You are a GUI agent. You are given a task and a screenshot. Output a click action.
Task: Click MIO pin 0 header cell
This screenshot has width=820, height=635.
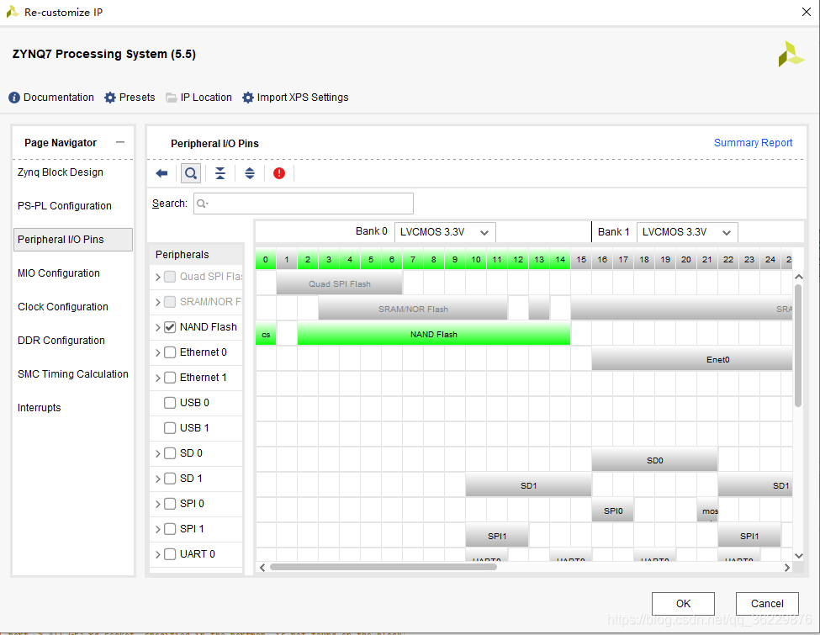pyautogui.click(x=266, y=259)
